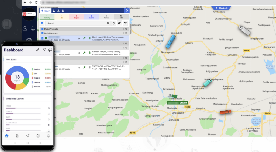Uncheck the first Doddi Venkata group checkbox

(42, 29)
